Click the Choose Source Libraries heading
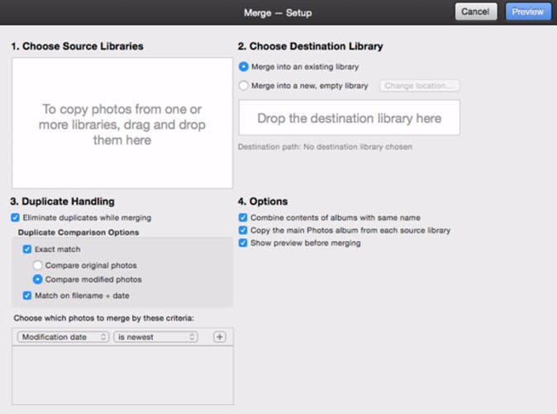Viewport: 557px width, 414px height. pyautogui.click(x=77, y=46)
